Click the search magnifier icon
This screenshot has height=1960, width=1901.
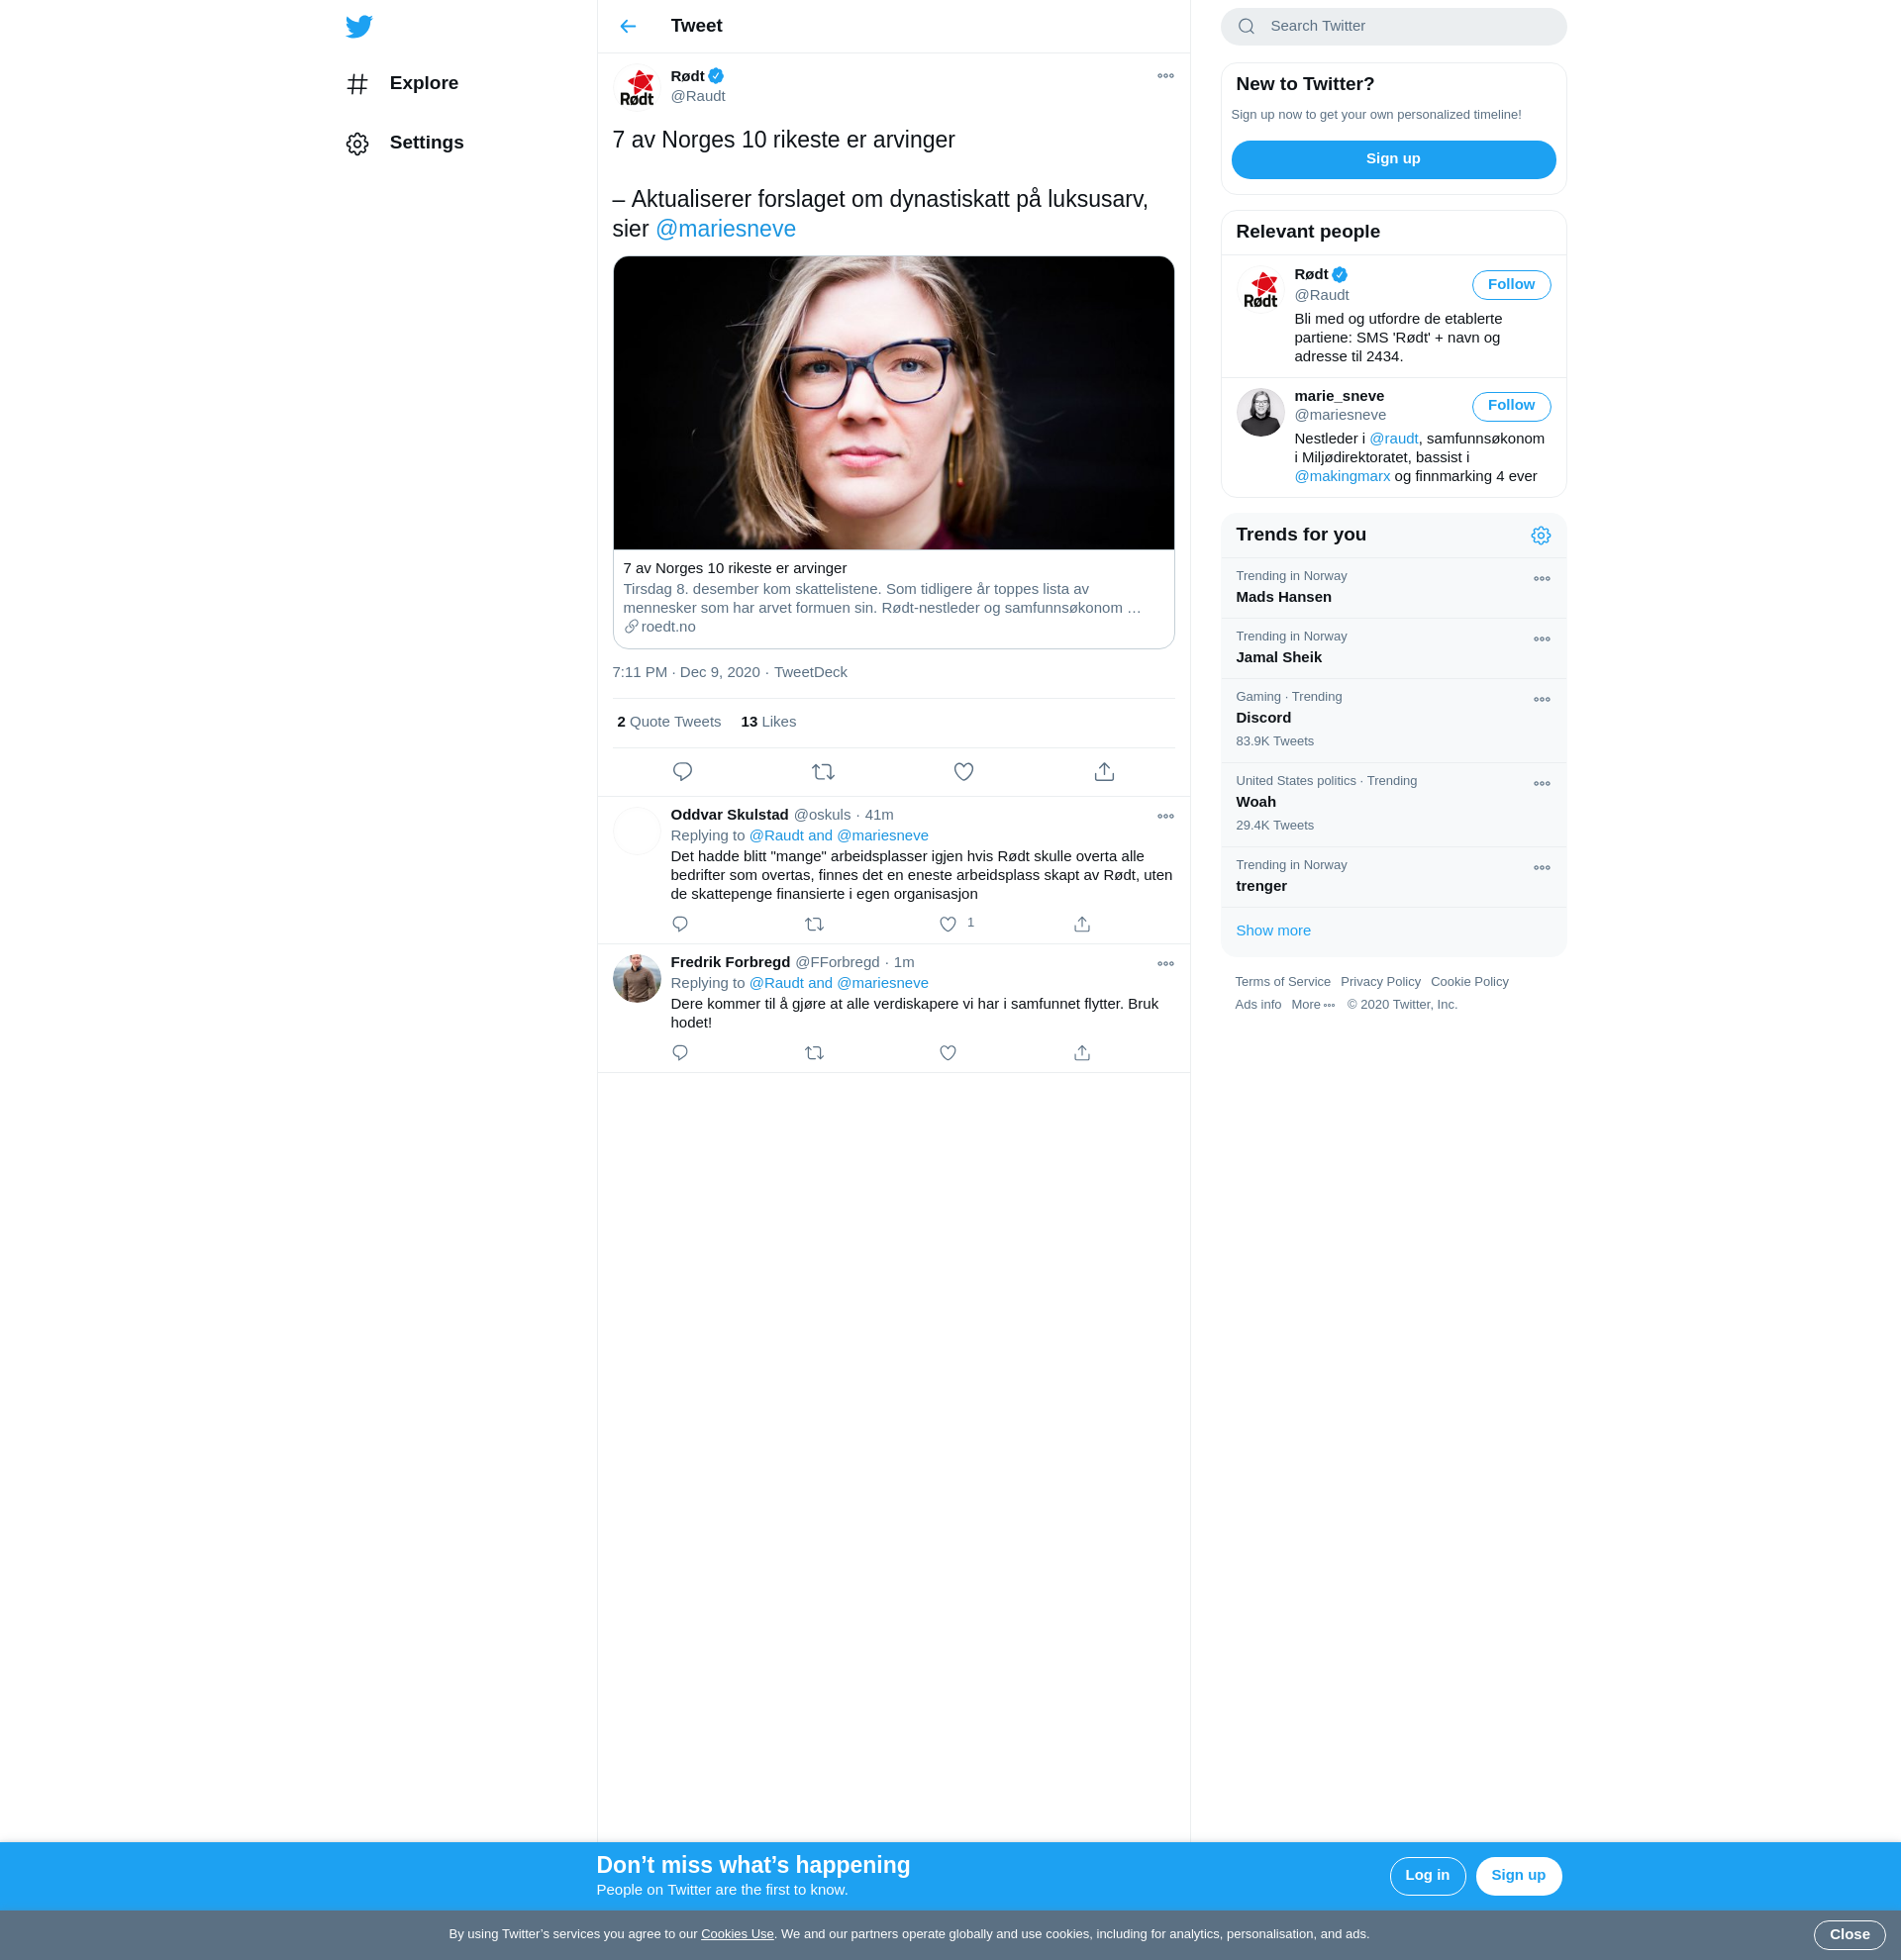(x=1246, y=27)
